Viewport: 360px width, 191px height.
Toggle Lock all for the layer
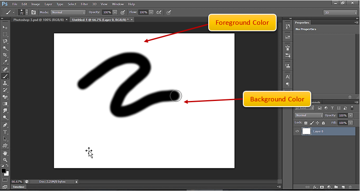(323, 123)
